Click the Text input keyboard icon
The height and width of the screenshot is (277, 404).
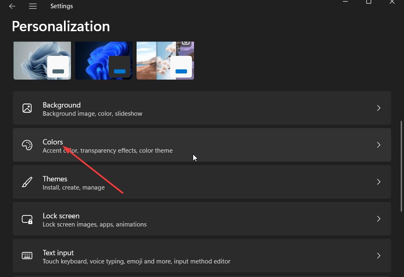click(x=27, y=255)
